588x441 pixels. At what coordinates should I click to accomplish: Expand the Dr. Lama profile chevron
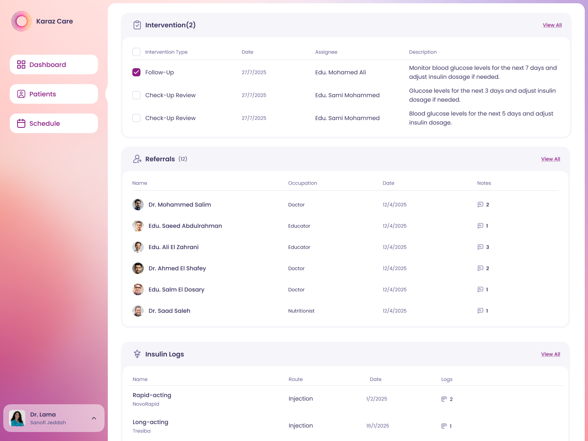[94, 418]
